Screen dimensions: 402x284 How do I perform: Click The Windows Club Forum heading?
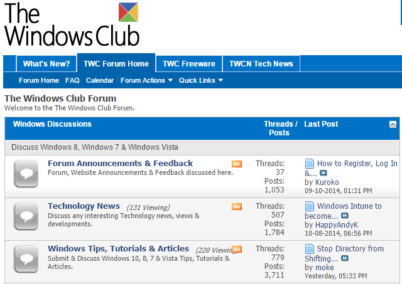[60, 98]
